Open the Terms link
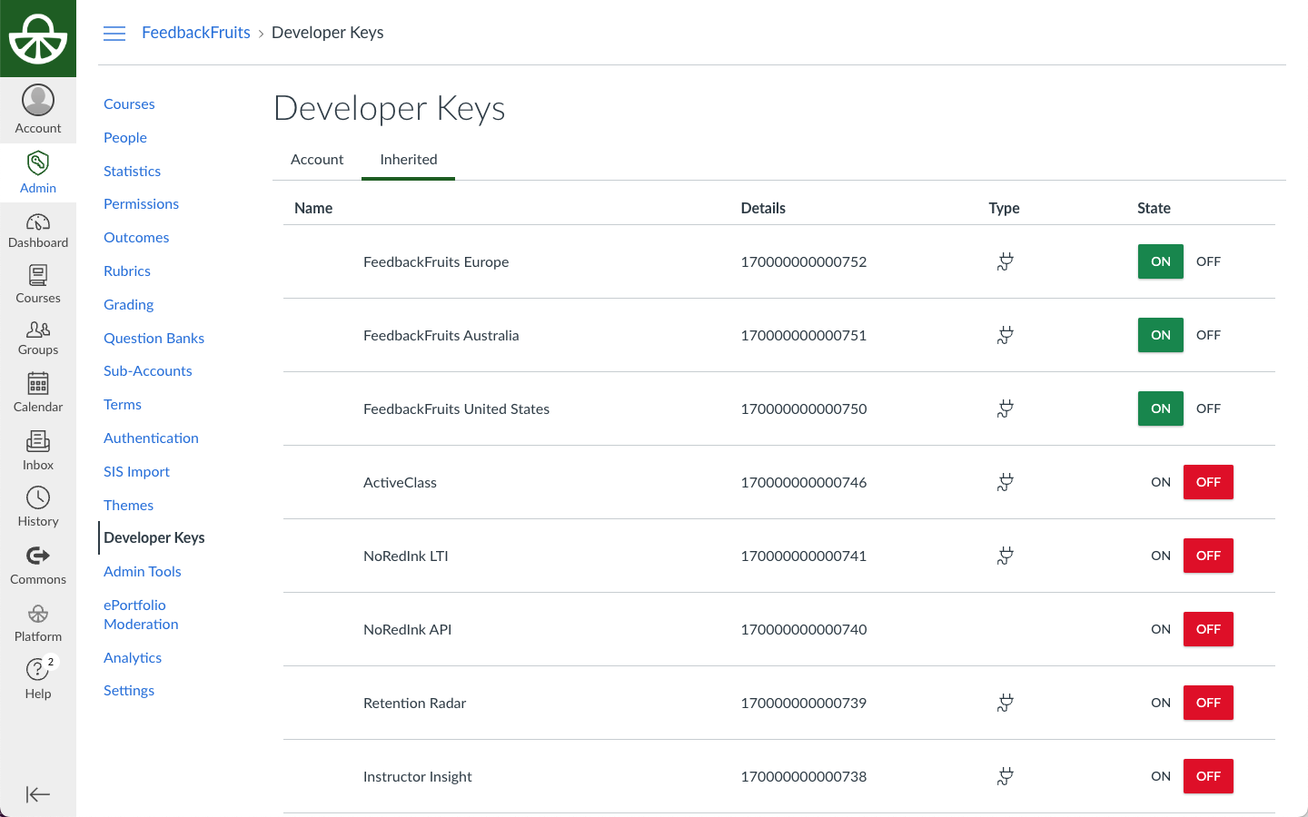The image size is (1308, 817). tap(123, 404)
